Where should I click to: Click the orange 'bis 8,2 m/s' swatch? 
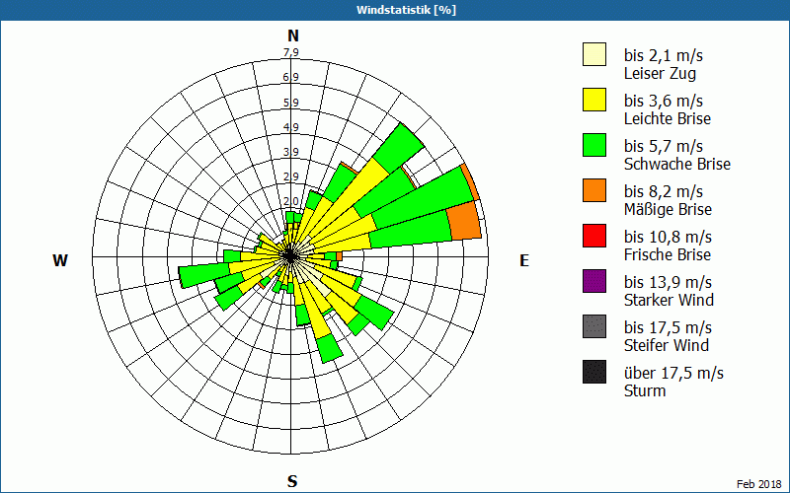[594, 190]
